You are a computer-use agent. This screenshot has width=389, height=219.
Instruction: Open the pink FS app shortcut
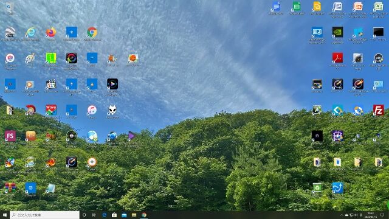click(10, 136)
